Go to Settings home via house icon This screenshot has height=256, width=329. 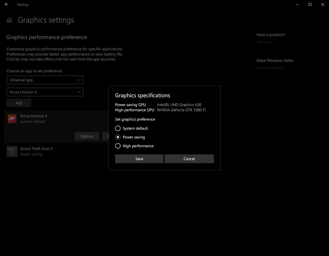[9, 20]
